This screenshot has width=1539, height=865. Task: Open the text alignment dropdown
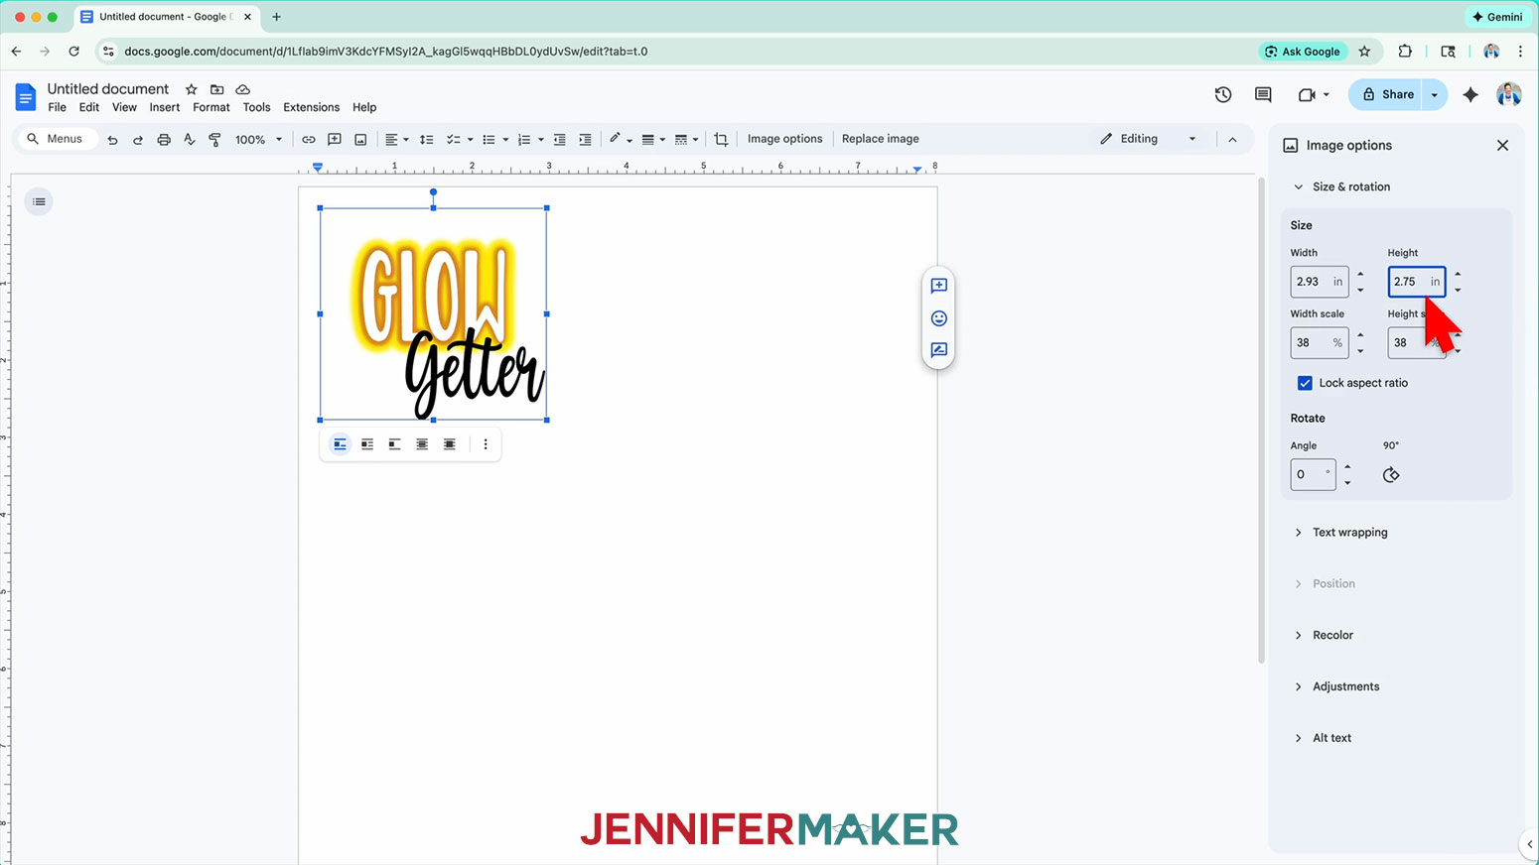click(396, 140)
